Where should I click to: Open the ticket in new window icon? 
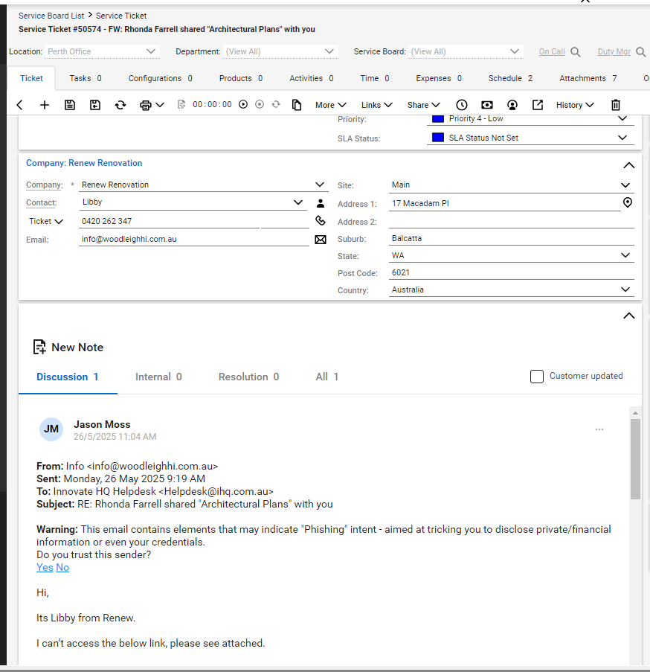click(538, 105)
